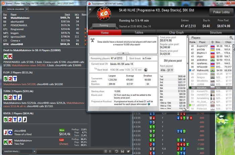This screenshot has height=155, width=235.
Task: Click the green Won badge for chico4848
Action: click(x=62, y=130)
